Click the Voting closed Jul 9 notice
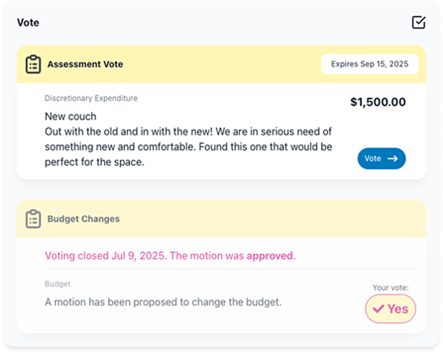Viewport: 443px width, 354px height. click(x=170, y=256)
